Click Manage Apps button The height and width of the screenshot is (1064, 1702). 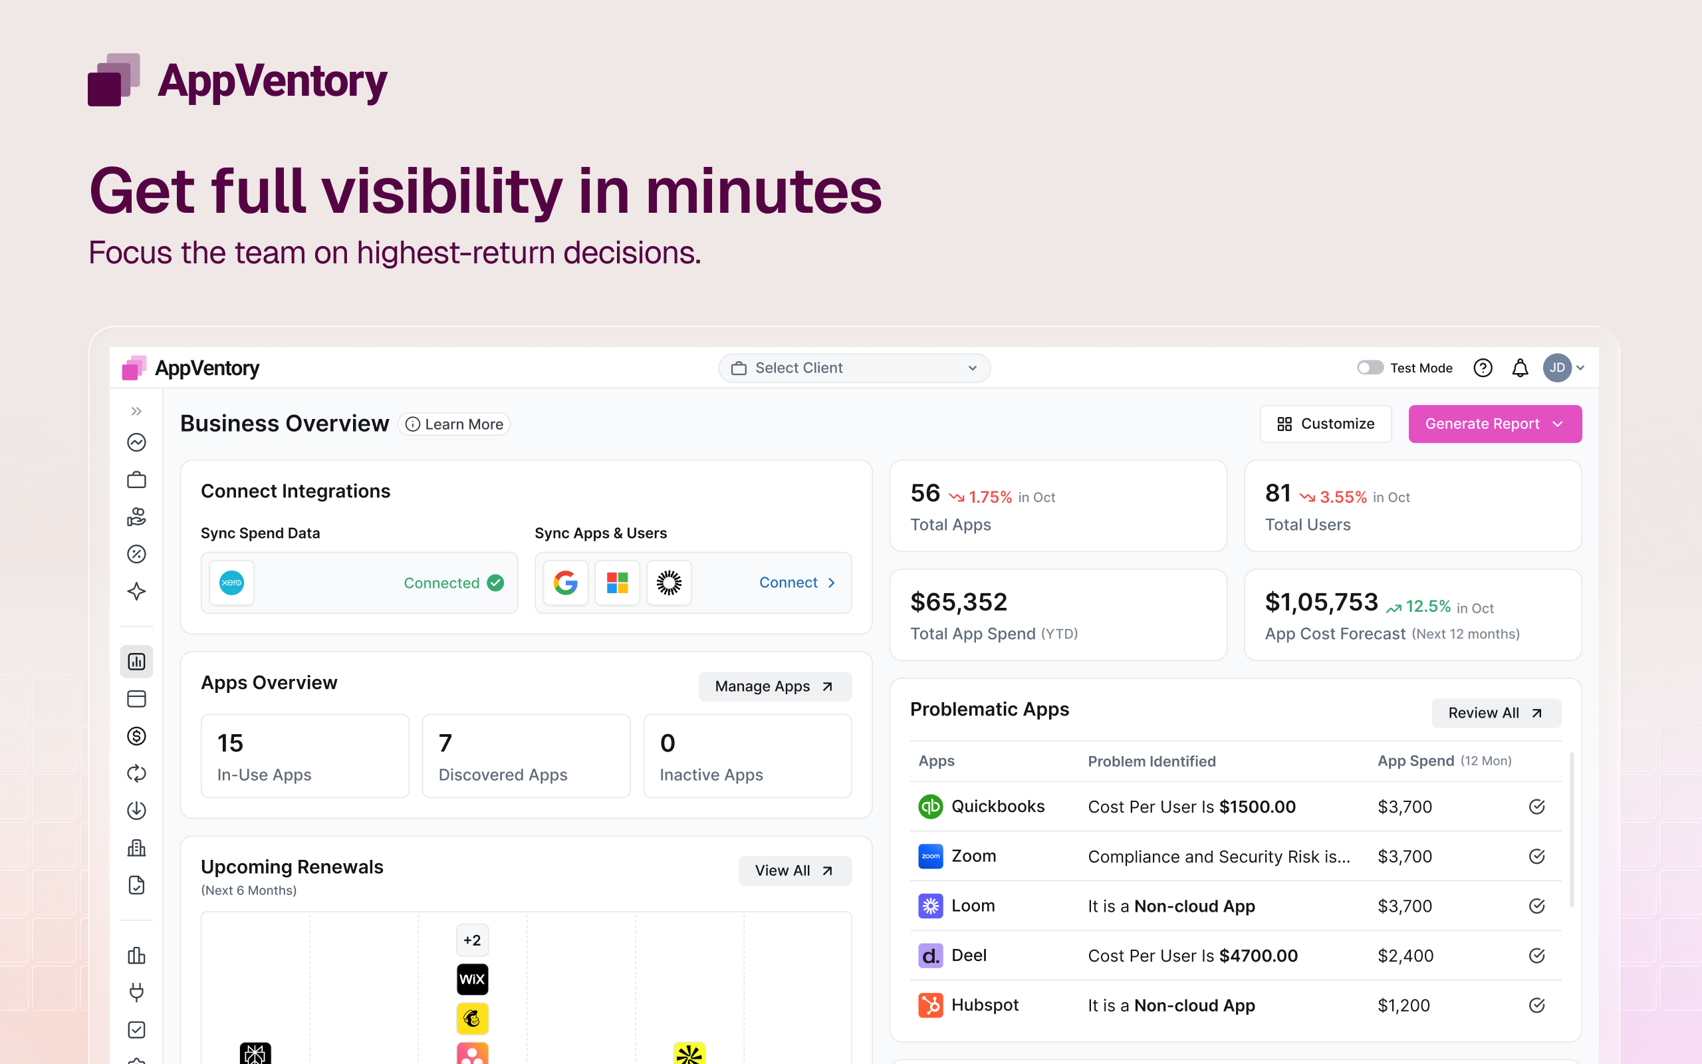775,686
